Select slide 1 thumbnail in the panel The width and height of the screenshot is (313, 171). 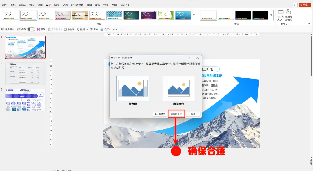[x=25, y=47]
